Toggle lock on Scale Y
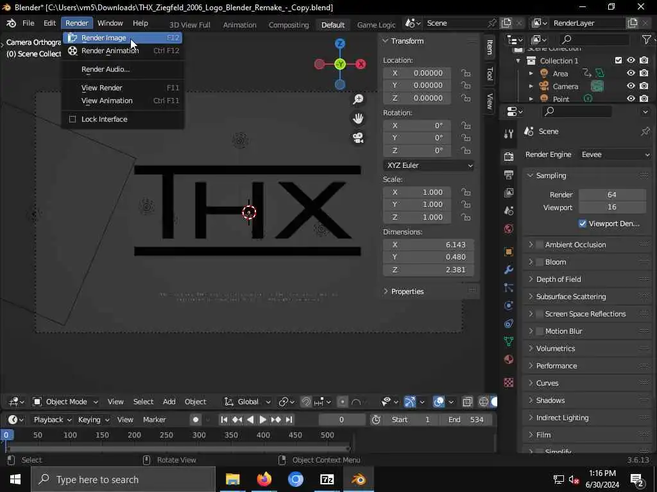 pos(466,204)
